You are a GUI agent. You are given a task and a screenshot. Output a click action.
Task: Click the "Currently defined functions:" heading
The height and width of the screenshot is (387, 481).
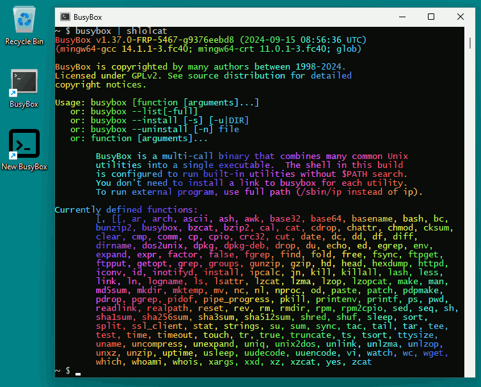pos(127,210)
